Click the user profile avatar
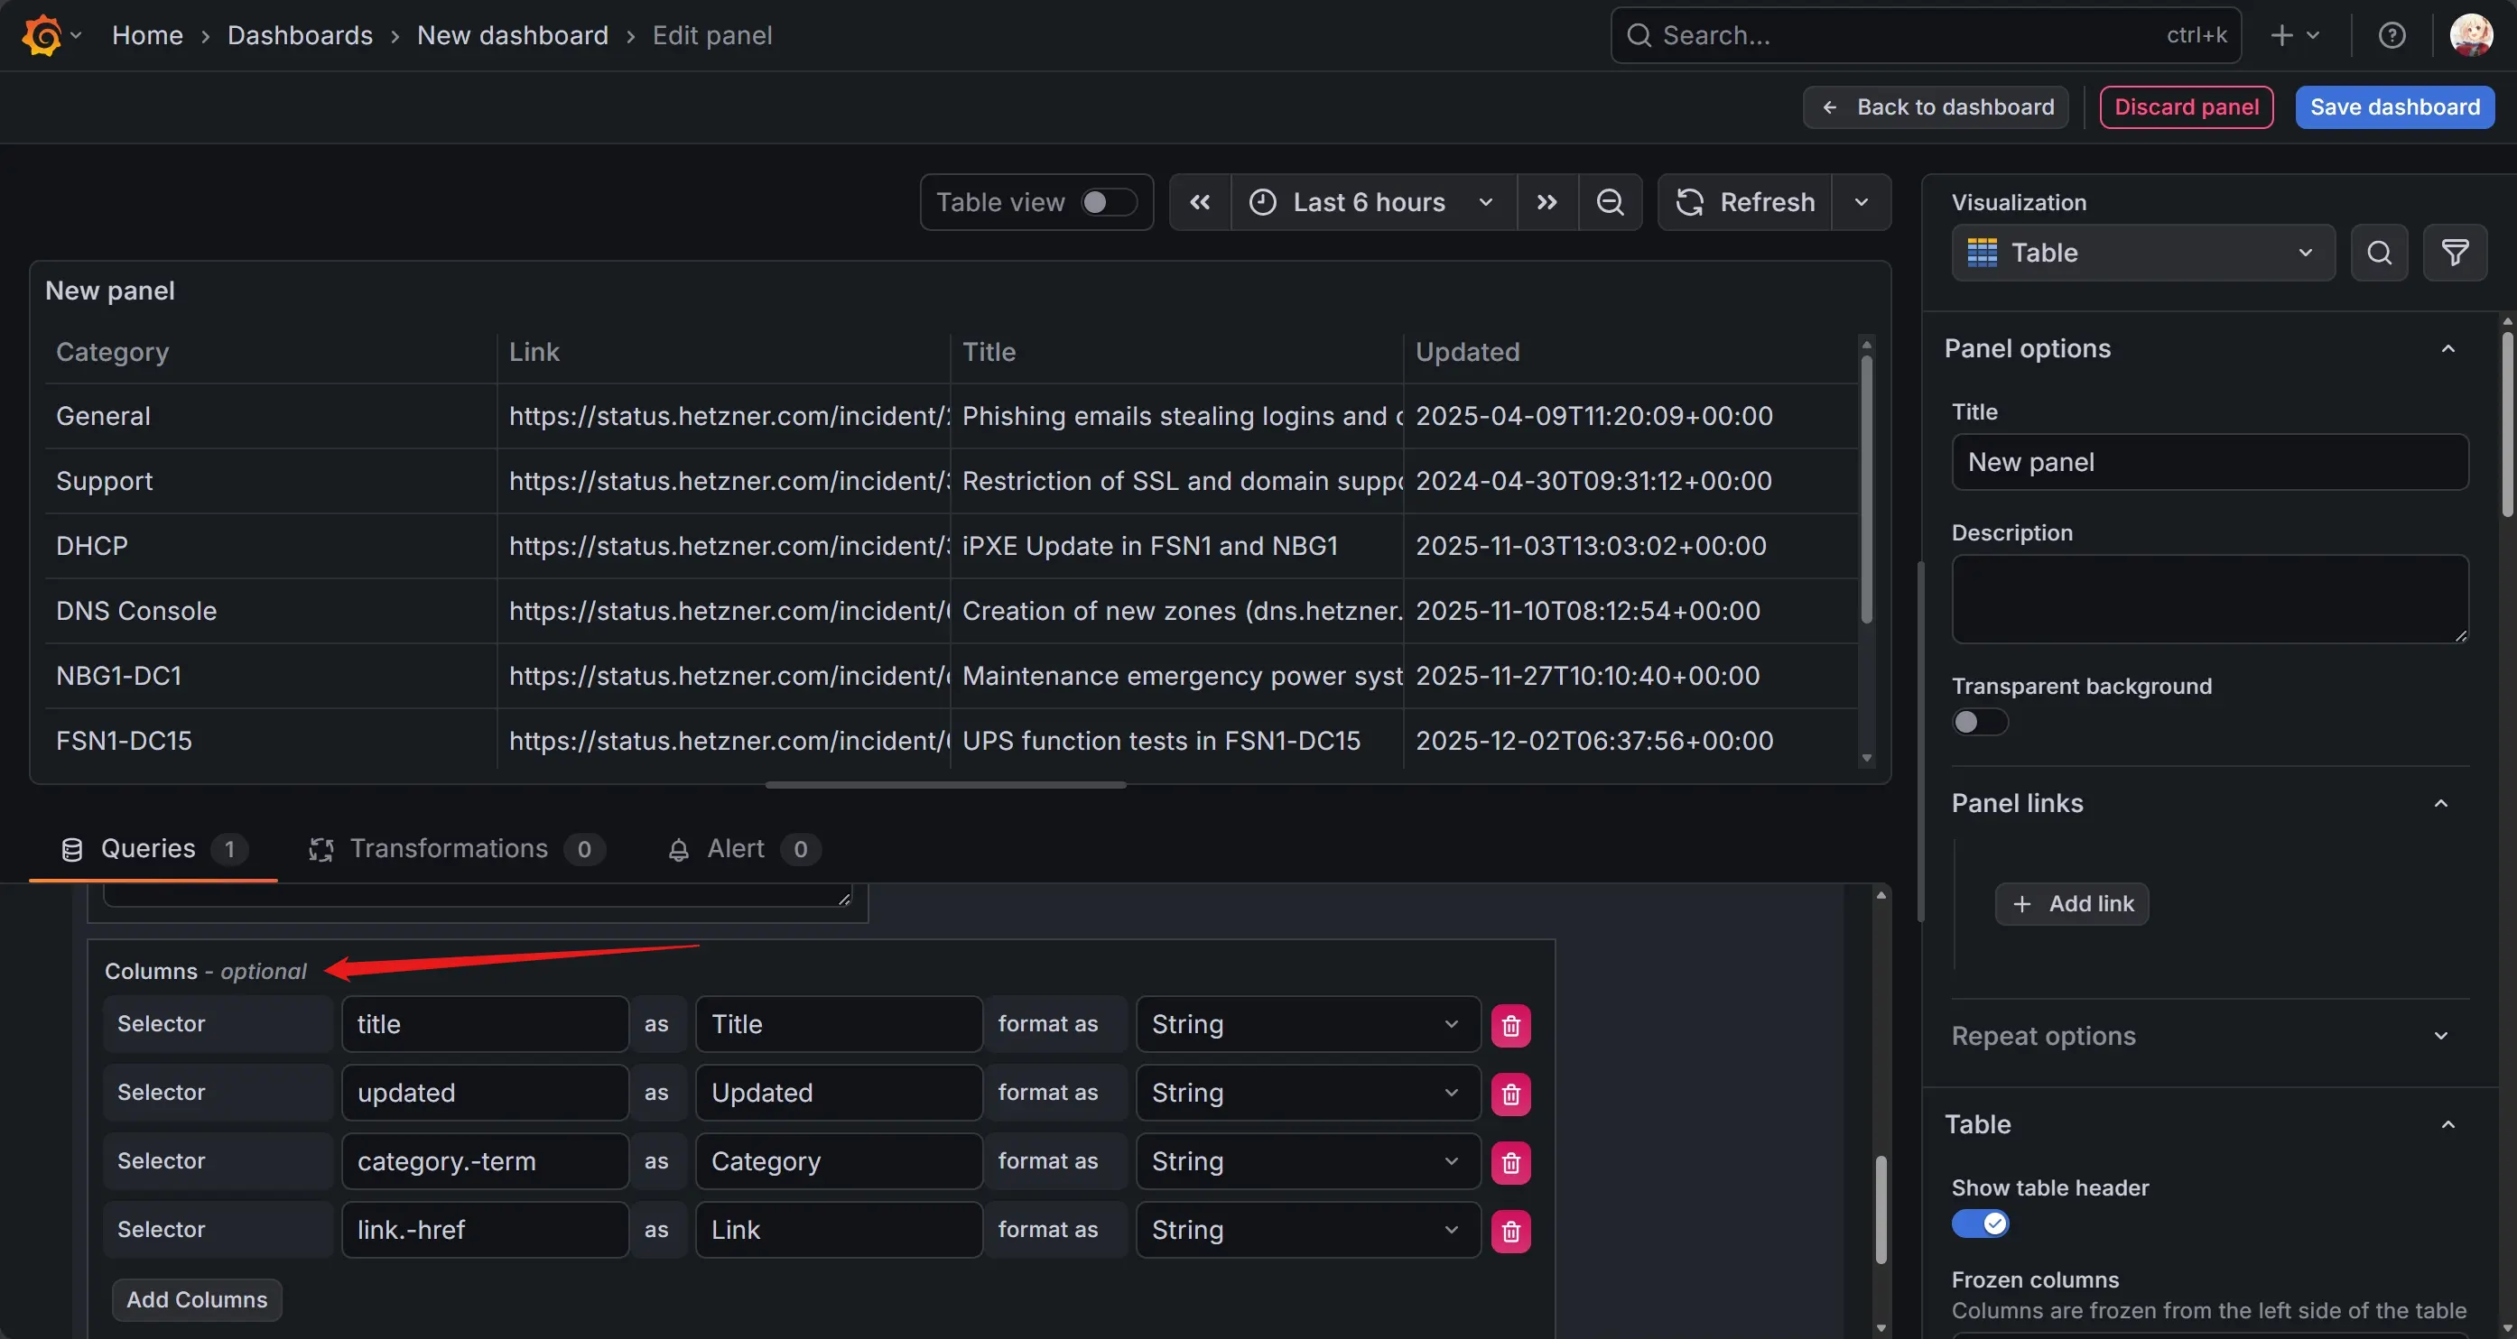 (x=2470, y=34)
